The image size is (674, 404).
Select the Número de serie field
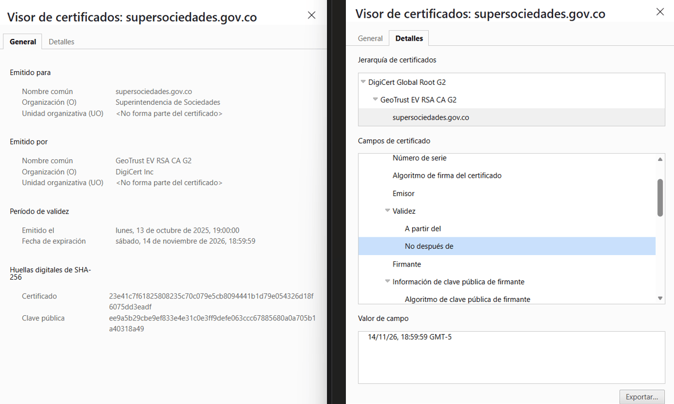[x=419, y=158]
